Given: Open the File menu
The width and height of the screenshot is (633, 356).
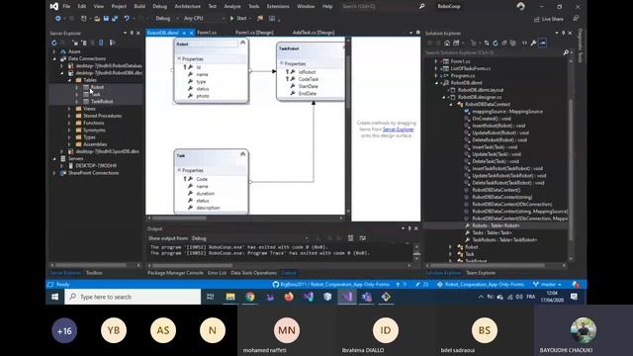Looking at the screenshot, I should [66, 6].
